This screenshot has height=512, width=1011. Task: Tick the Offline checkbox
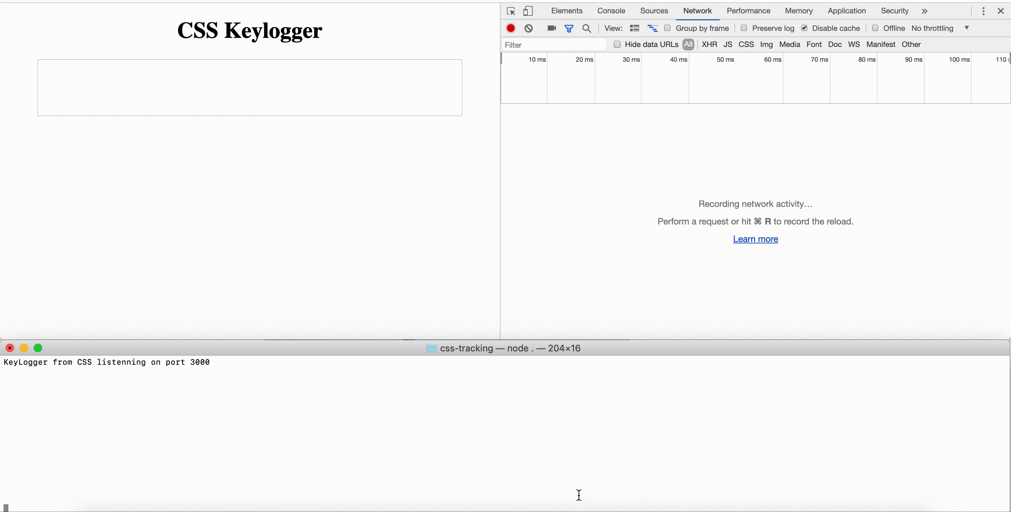tap(875, 28)
